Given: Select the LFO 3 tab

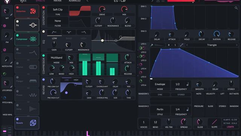Looking at the screenshot, I should click(x=143, y=60).
